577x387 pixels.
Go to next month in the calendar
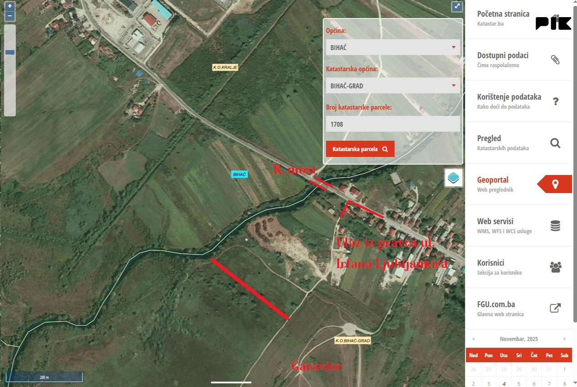pyautogui.click(x=564, y=339)
